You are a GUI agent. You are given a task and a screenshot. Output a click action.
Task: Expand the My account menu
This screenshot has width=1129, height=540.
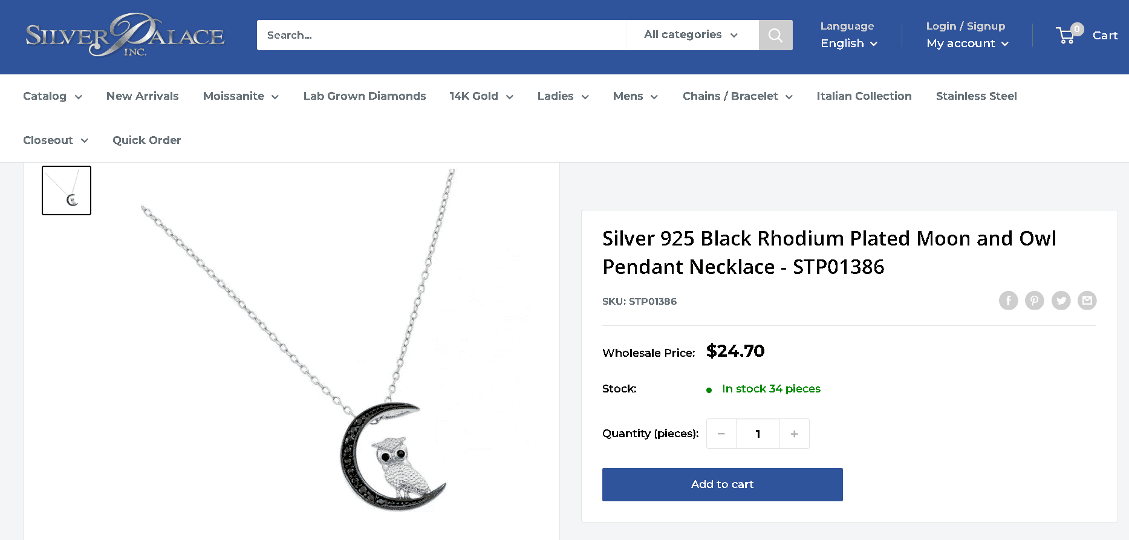pos(966,43)
